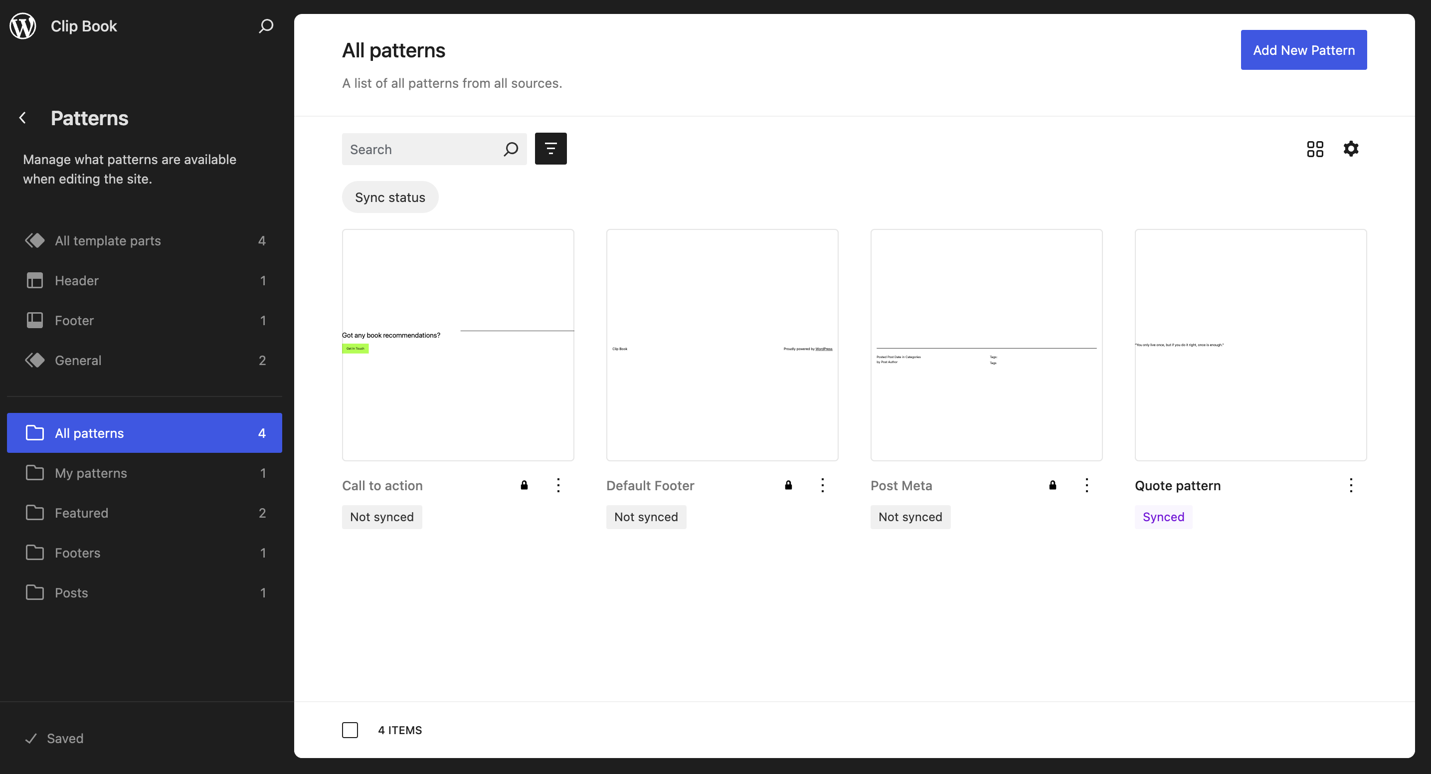Select All template parts in sidebar

click(145, 240)
